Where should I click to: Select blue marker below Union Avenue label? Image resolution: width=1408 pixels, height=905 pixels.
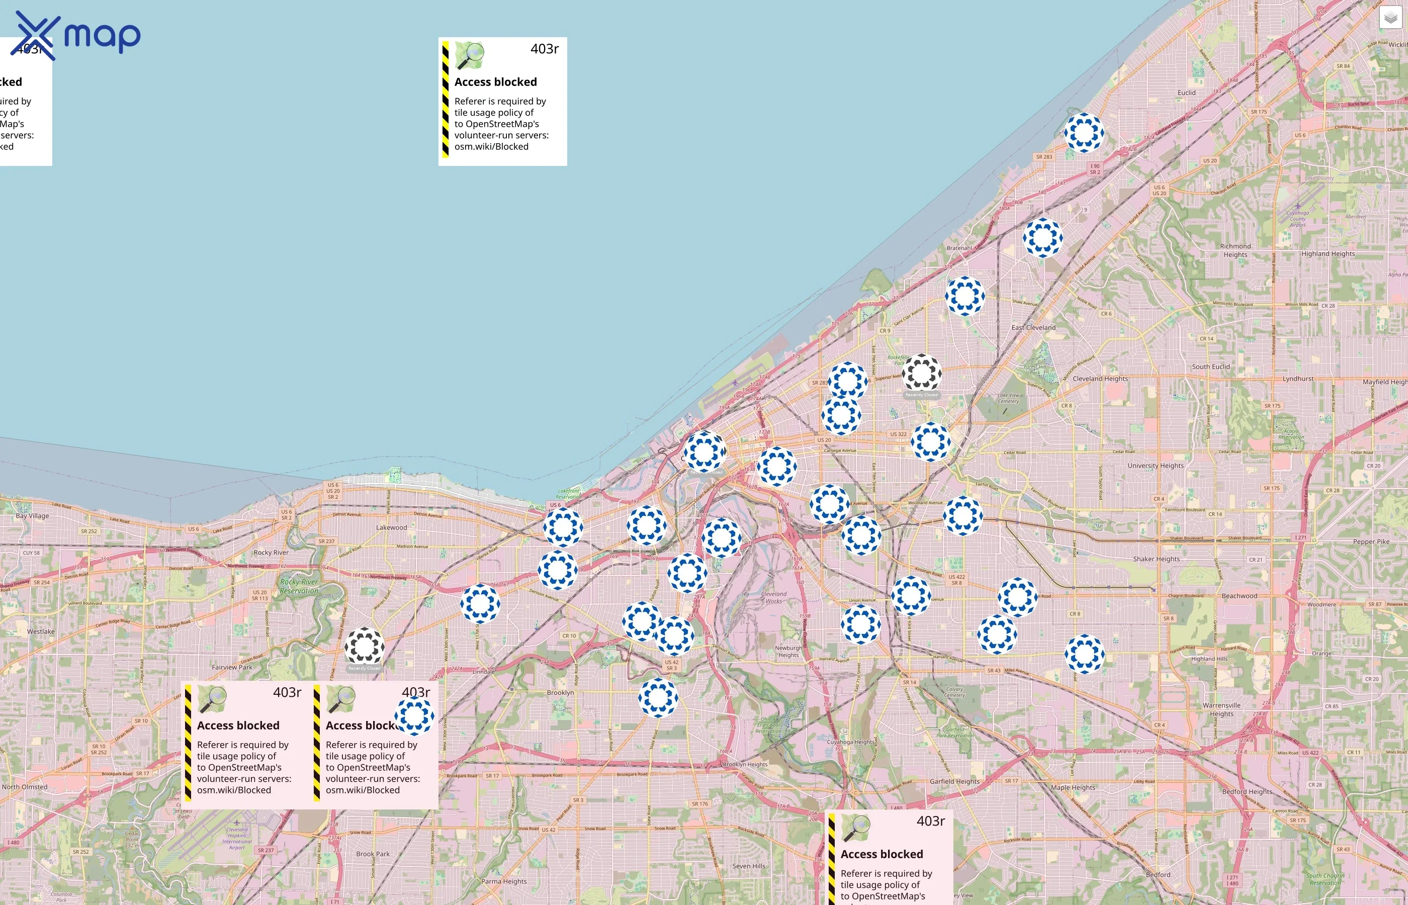pyautogui.click(x=861, y=624)
